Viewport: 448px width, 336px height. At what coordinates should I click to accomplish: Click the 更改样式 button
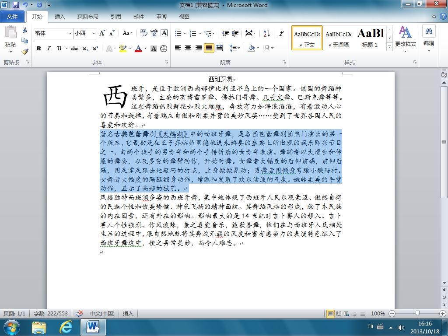tap(406, 38)
